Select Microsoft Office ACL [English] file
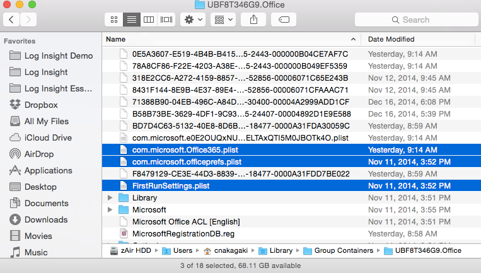The height and width of the screenshot is (273, 481). click(291, 222)
